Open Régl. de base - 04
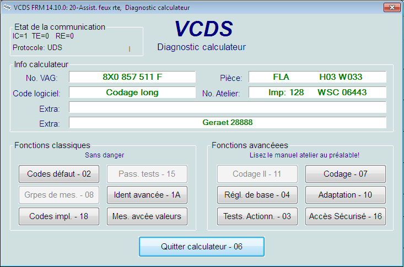The image size is (404, 267). [257, 195]
